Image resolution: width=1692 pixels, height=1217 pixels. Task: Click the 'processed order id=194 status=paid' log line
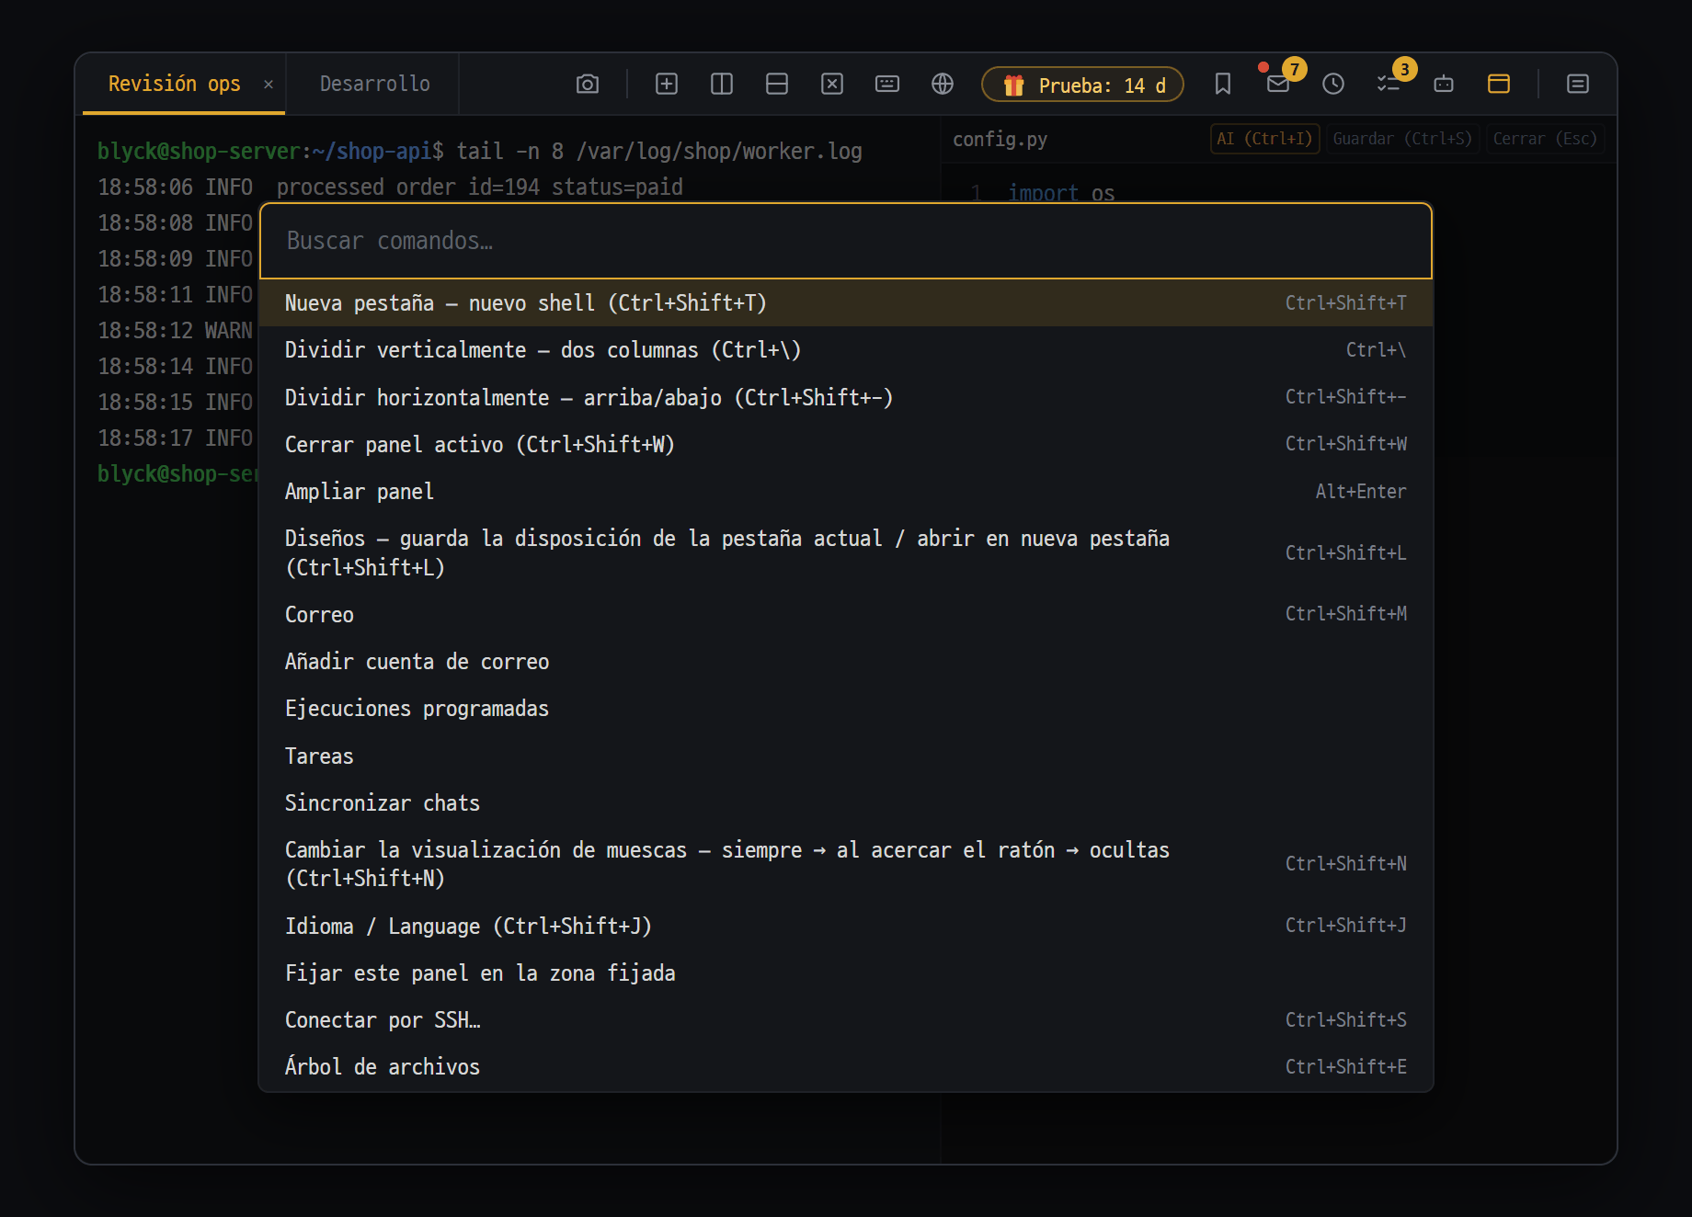point(479,187)
